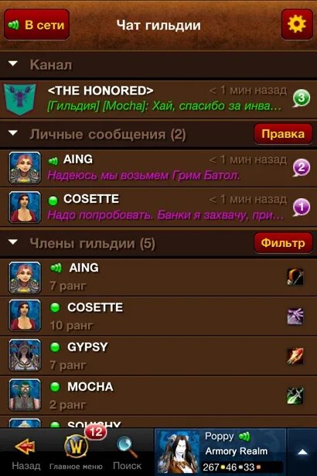Open unread badge with 3 guild messages

point(302,98)
